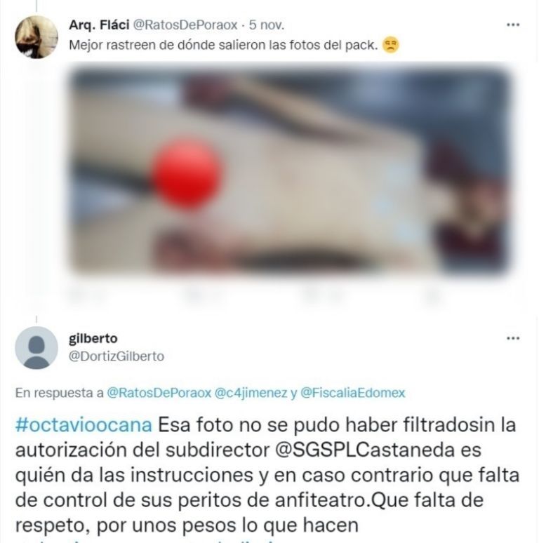Open Arq. Fláci's profile picture
The height and width of the screenshot is (543, 539).
[36, 37]
